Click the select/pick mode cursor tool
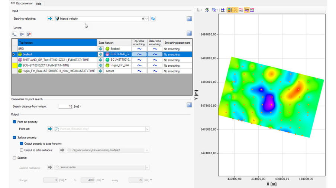 (x=198, y=10)
